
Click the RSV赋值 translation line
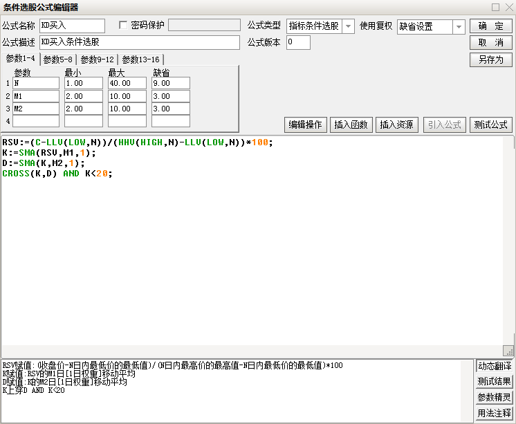(x=172, y=365)
